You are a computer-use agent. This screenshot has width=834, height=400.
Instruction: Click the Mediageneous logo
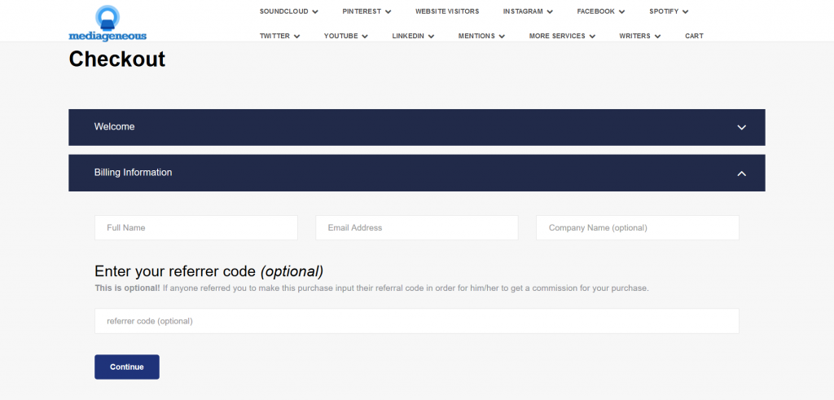point(108,23)
